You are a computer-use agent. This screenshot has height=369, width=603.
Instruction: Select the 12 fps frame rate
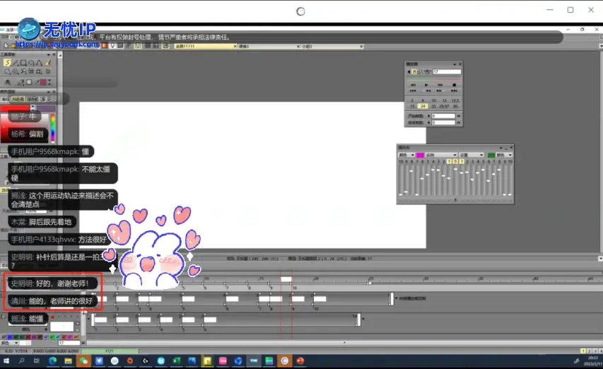point(444,100)
